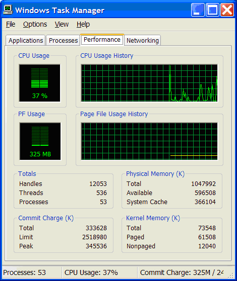Open the File menu
This screenshot has width=237, height=281.
click(11, 24)
